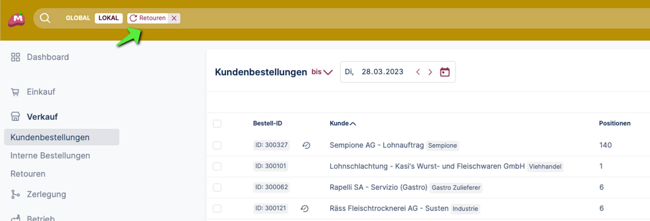Switch search scope to GLOBAL
Screen dimensions: 650x221
point(78,18)
